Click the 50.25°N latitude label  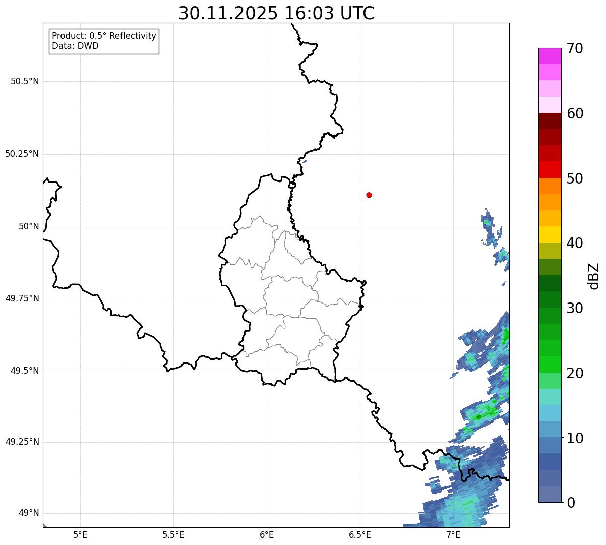22,154
